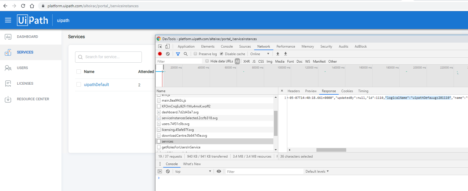Toggle the device toolbar in DevTools
This screenshot has height=191, width=468.
coord(167,46)
